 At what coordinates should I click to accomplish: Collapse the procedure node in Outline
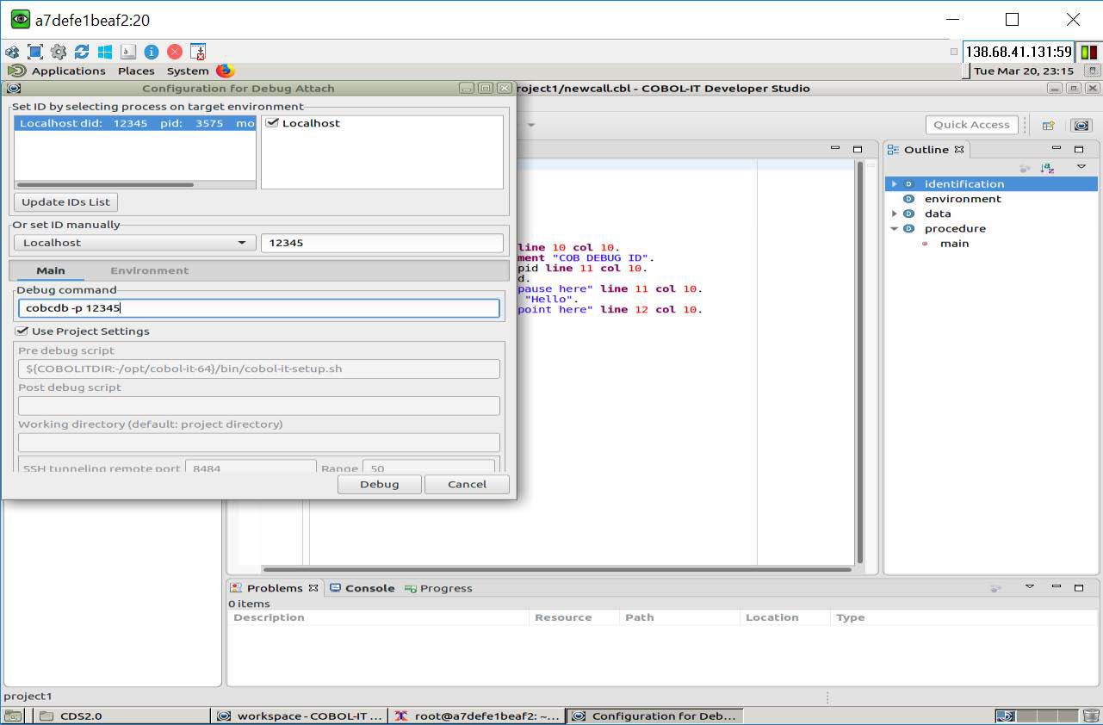[895, 228]
